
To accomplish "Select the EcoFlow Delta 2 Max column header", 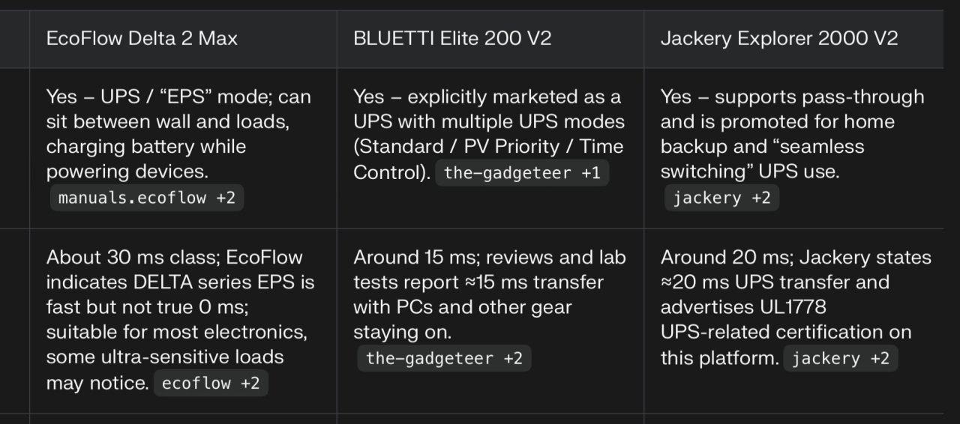I will click(x=142, y=39).
